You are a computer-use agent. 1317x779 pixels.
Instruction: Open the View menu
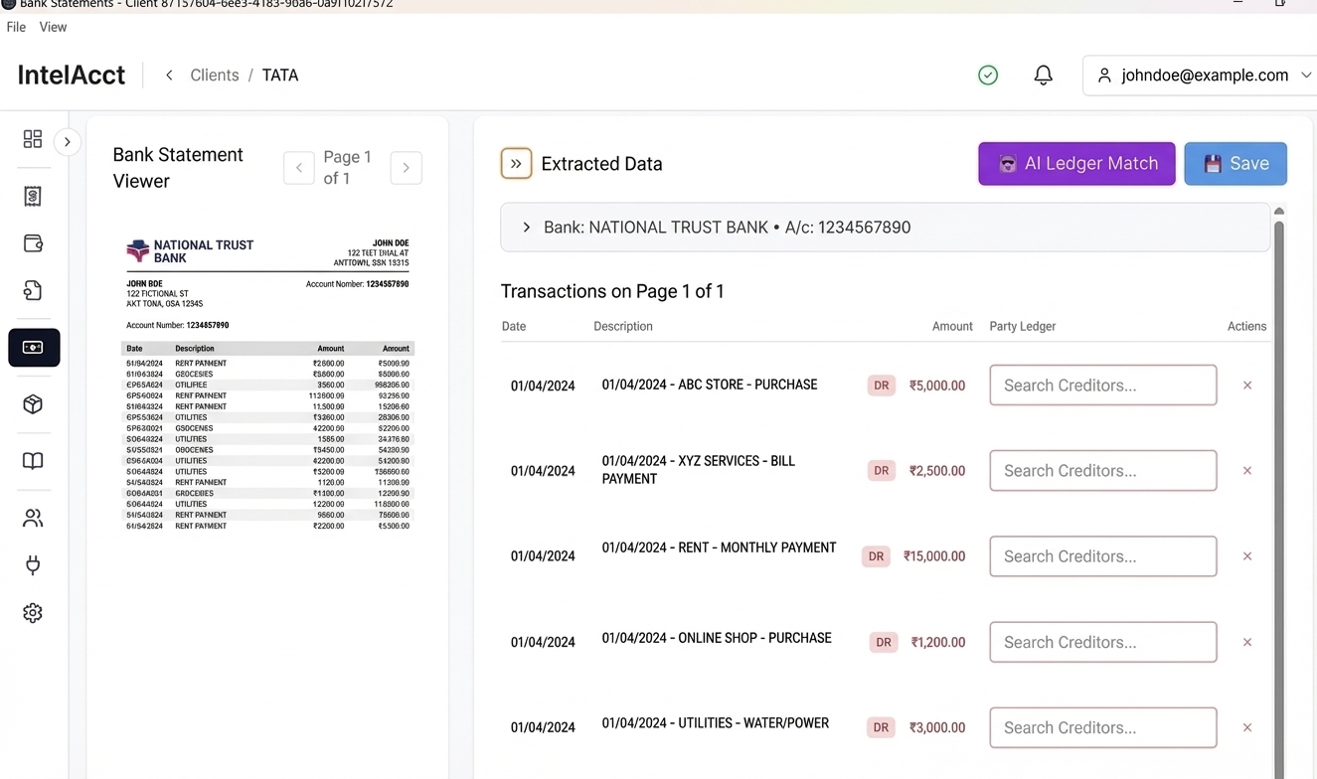(53, 27)
